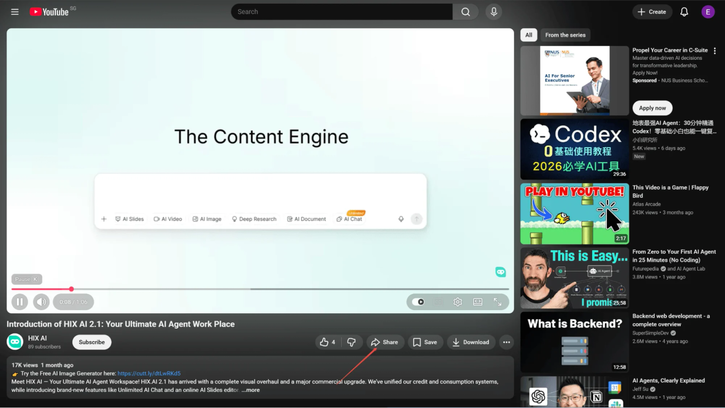The width and height of the screenshot is (725, 408).
Task: Expand description with ...more
Action: click(251, 390)
